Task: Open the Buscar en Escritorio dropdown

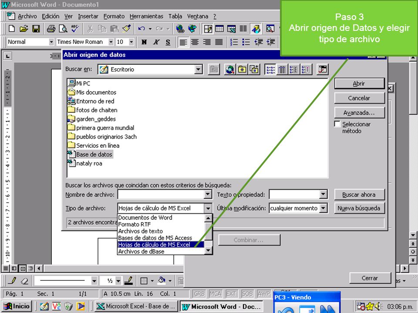Action: pos(198,70)
